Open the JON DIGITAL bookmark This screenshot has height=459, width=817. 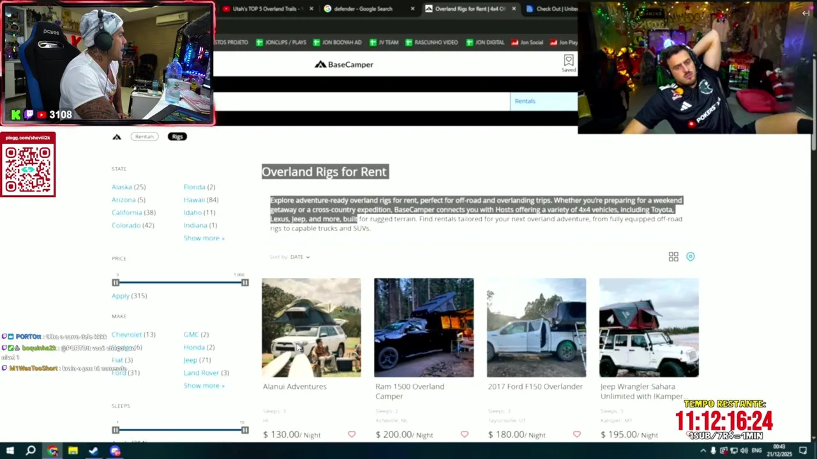tap(485, 42)
